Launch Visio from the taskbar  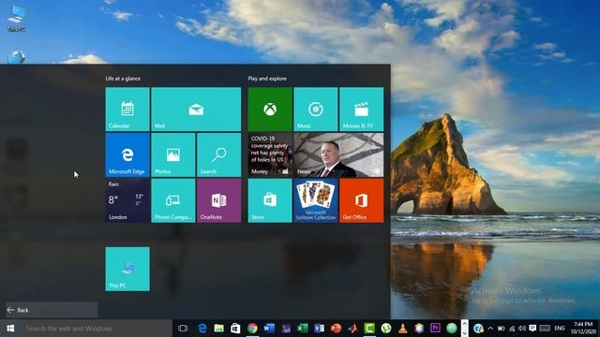coord(319,329)
